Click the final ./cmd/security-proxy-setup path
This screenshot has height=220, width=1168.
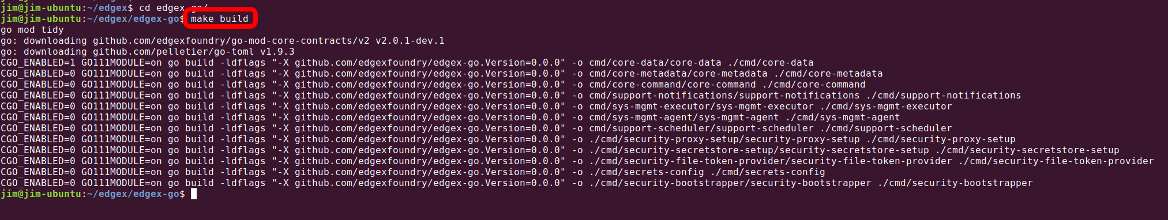[941, 139]
